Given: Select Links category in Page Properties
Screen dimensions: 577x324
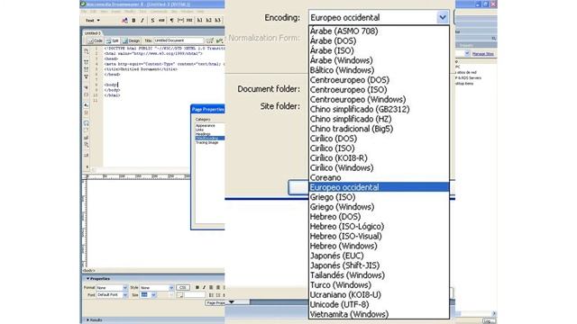Looking at the screenshot, I should tap(200, 130).
